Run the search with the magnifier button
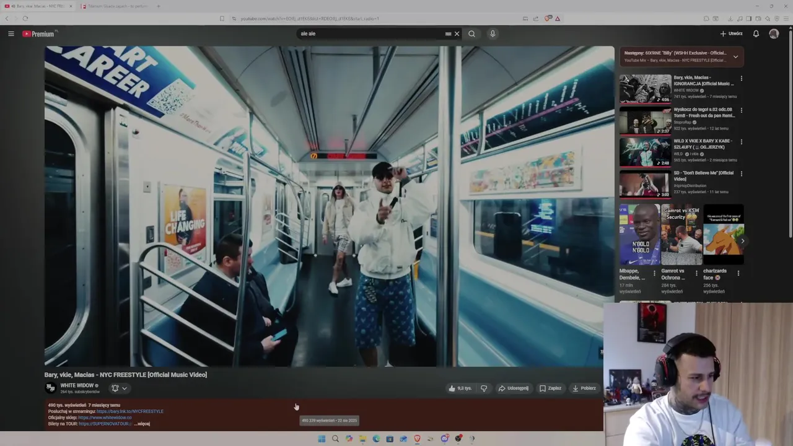Screen dimensions: 793x446 (471, 33)
